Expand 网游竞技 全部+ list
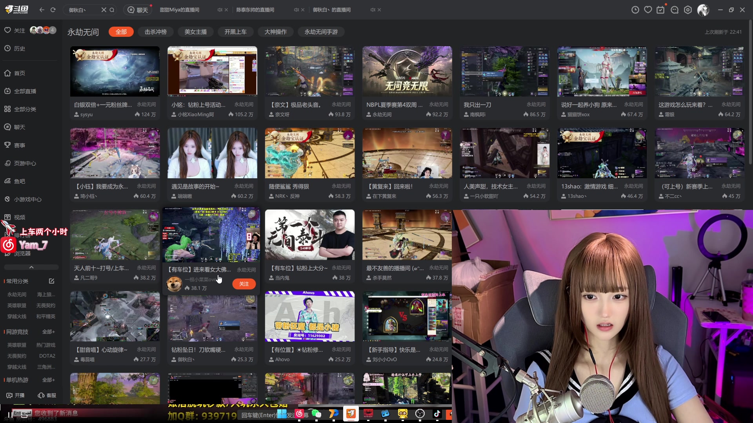This screenshot has width=753, height=423. (x=49, y=332)
